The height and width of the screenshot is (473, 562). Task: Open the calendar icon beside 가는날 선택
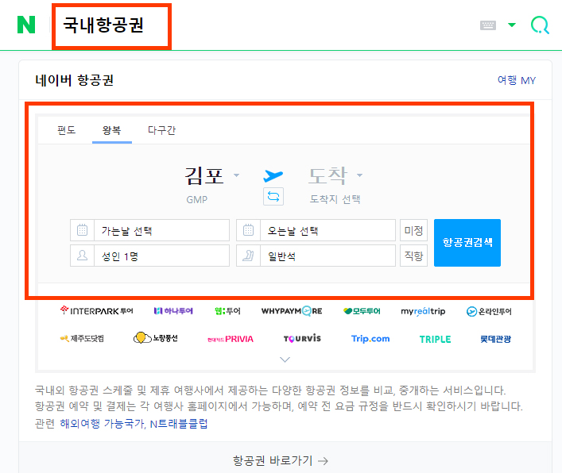pos(82,230)
